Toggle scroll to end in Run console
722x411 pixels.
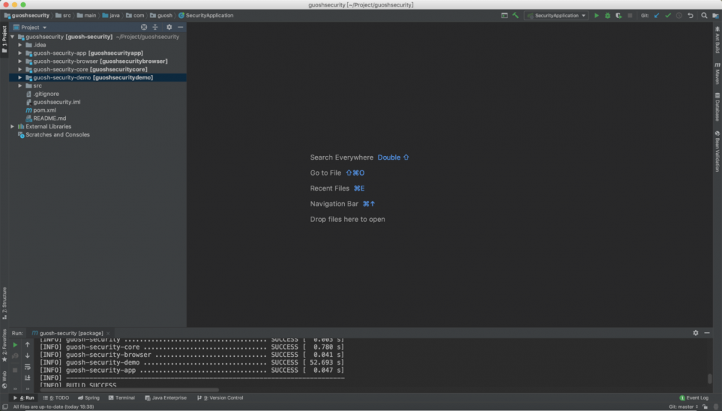(27, 378)
